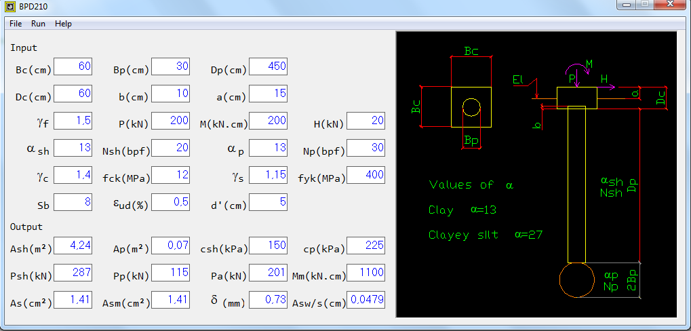Select the εud(%) input field

click(171, 202)
